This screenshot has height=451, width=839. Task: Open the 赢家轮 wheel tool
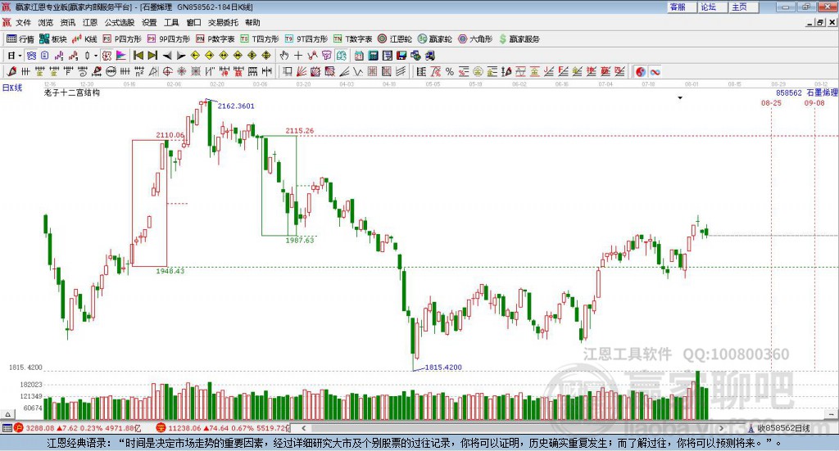[x=434, y=39]
